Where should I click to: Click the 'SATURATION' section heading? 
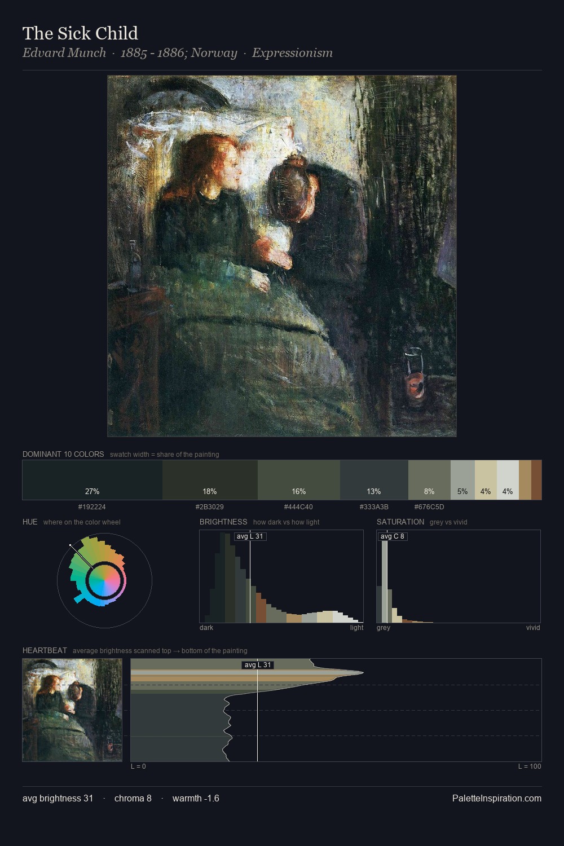tap(400, 522)
